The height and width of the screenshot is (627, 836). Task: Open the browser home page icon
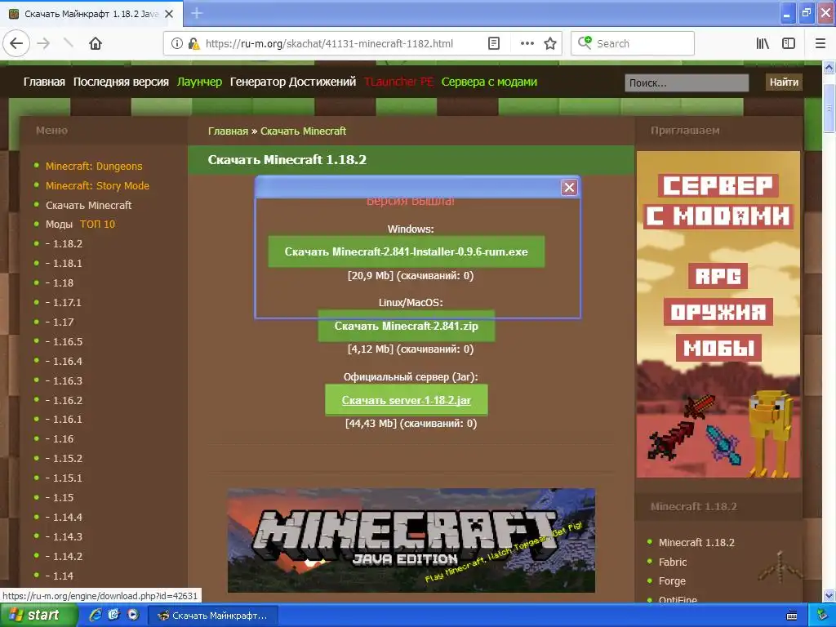tap(96, 44)
